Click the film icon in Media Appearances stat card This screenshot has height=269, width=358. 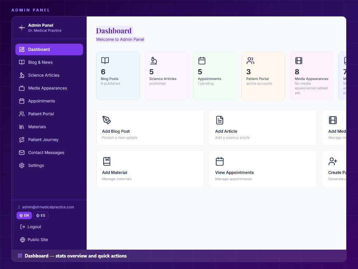coord(299,61)
